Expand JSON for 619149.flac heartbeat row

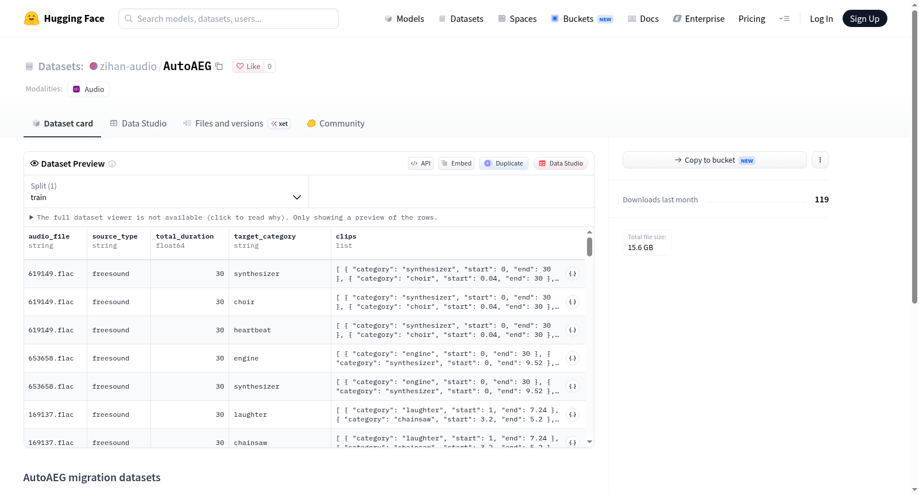click(573, 330)
